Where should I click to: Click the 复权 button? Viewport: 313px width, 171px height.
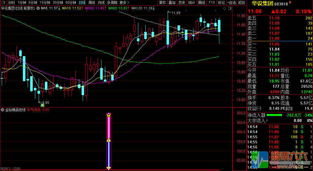[162, 3]
